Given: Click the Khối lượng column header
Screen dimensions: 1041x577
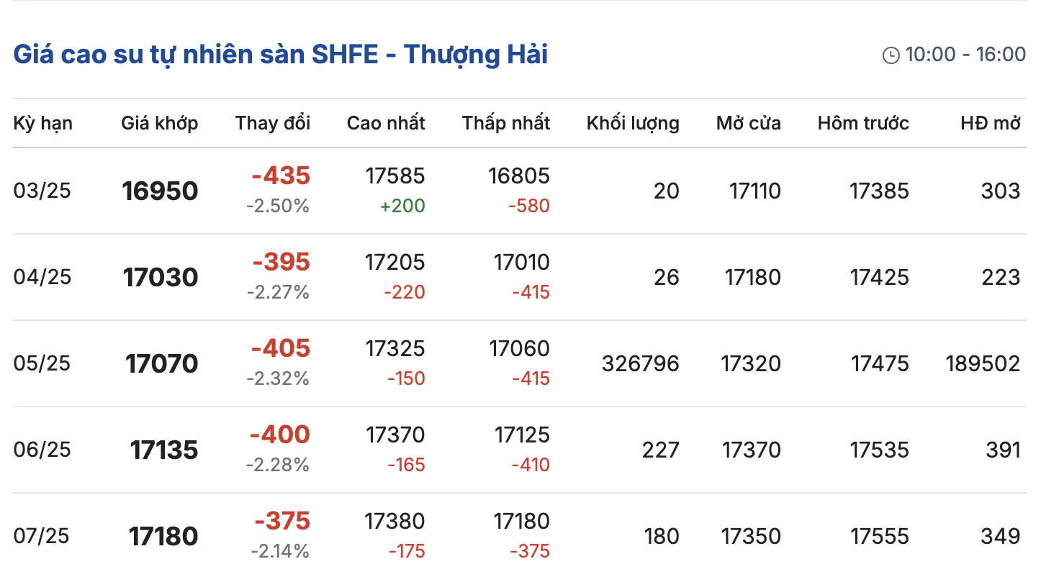Looking at the screenshot, I should pos(633,123).
